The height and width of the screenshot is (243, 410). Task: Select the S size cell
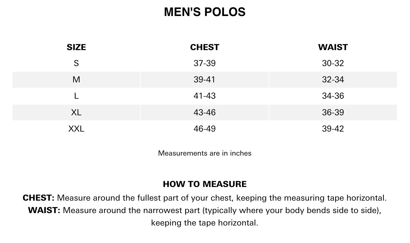(x=76, y=63)
